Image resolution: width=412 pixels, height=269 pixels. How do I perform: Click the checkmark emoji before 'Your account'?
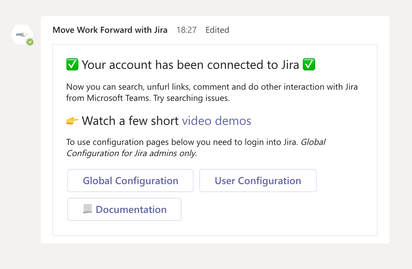coord(72,64)
